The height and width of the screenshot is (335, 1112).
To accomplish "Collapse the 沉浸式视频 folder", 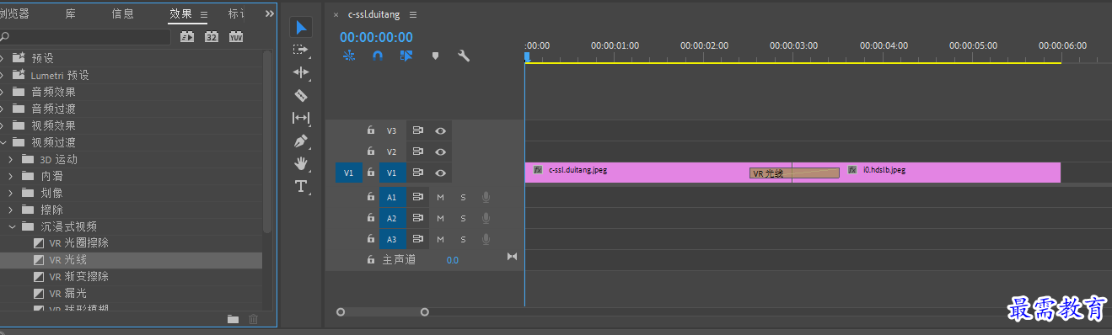I will tap(12, 226).
